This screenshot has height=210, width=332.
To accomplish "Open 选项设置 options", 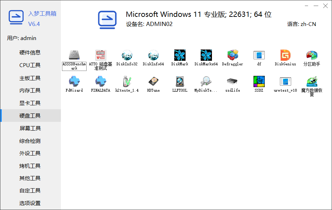I will 30,203.
